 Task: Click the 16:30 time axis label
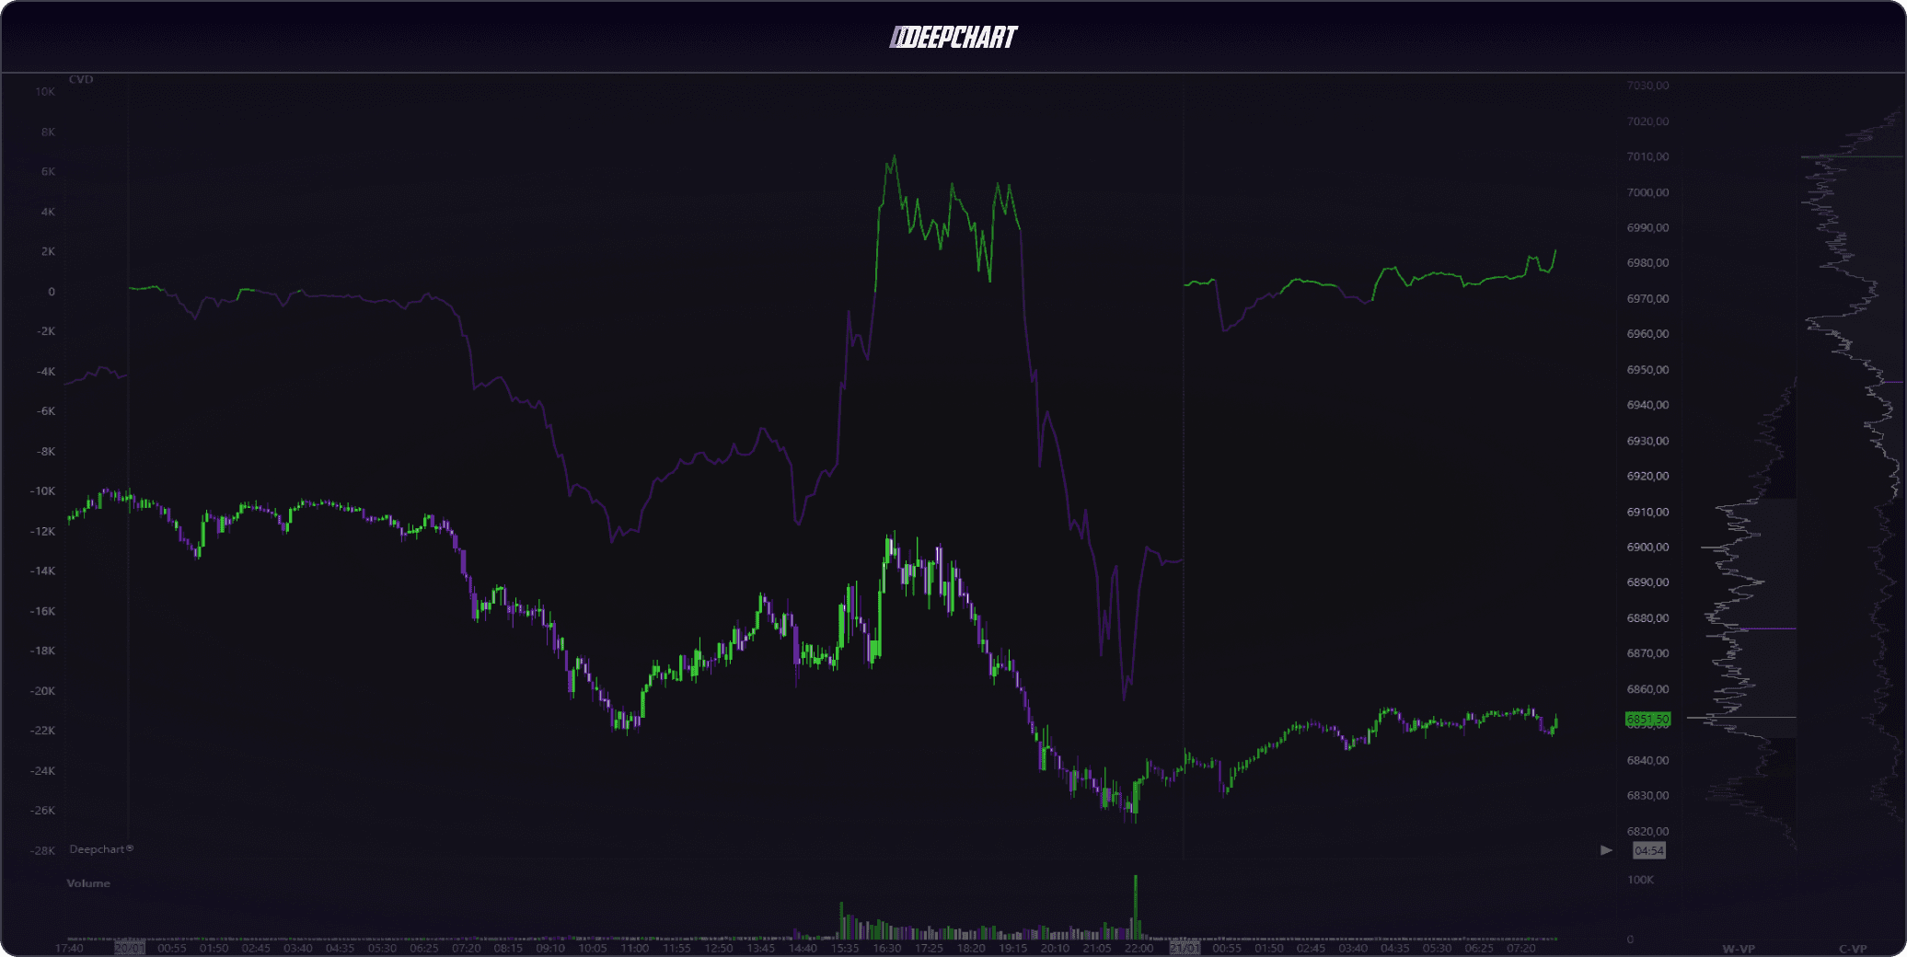click(x=886, y=948)
